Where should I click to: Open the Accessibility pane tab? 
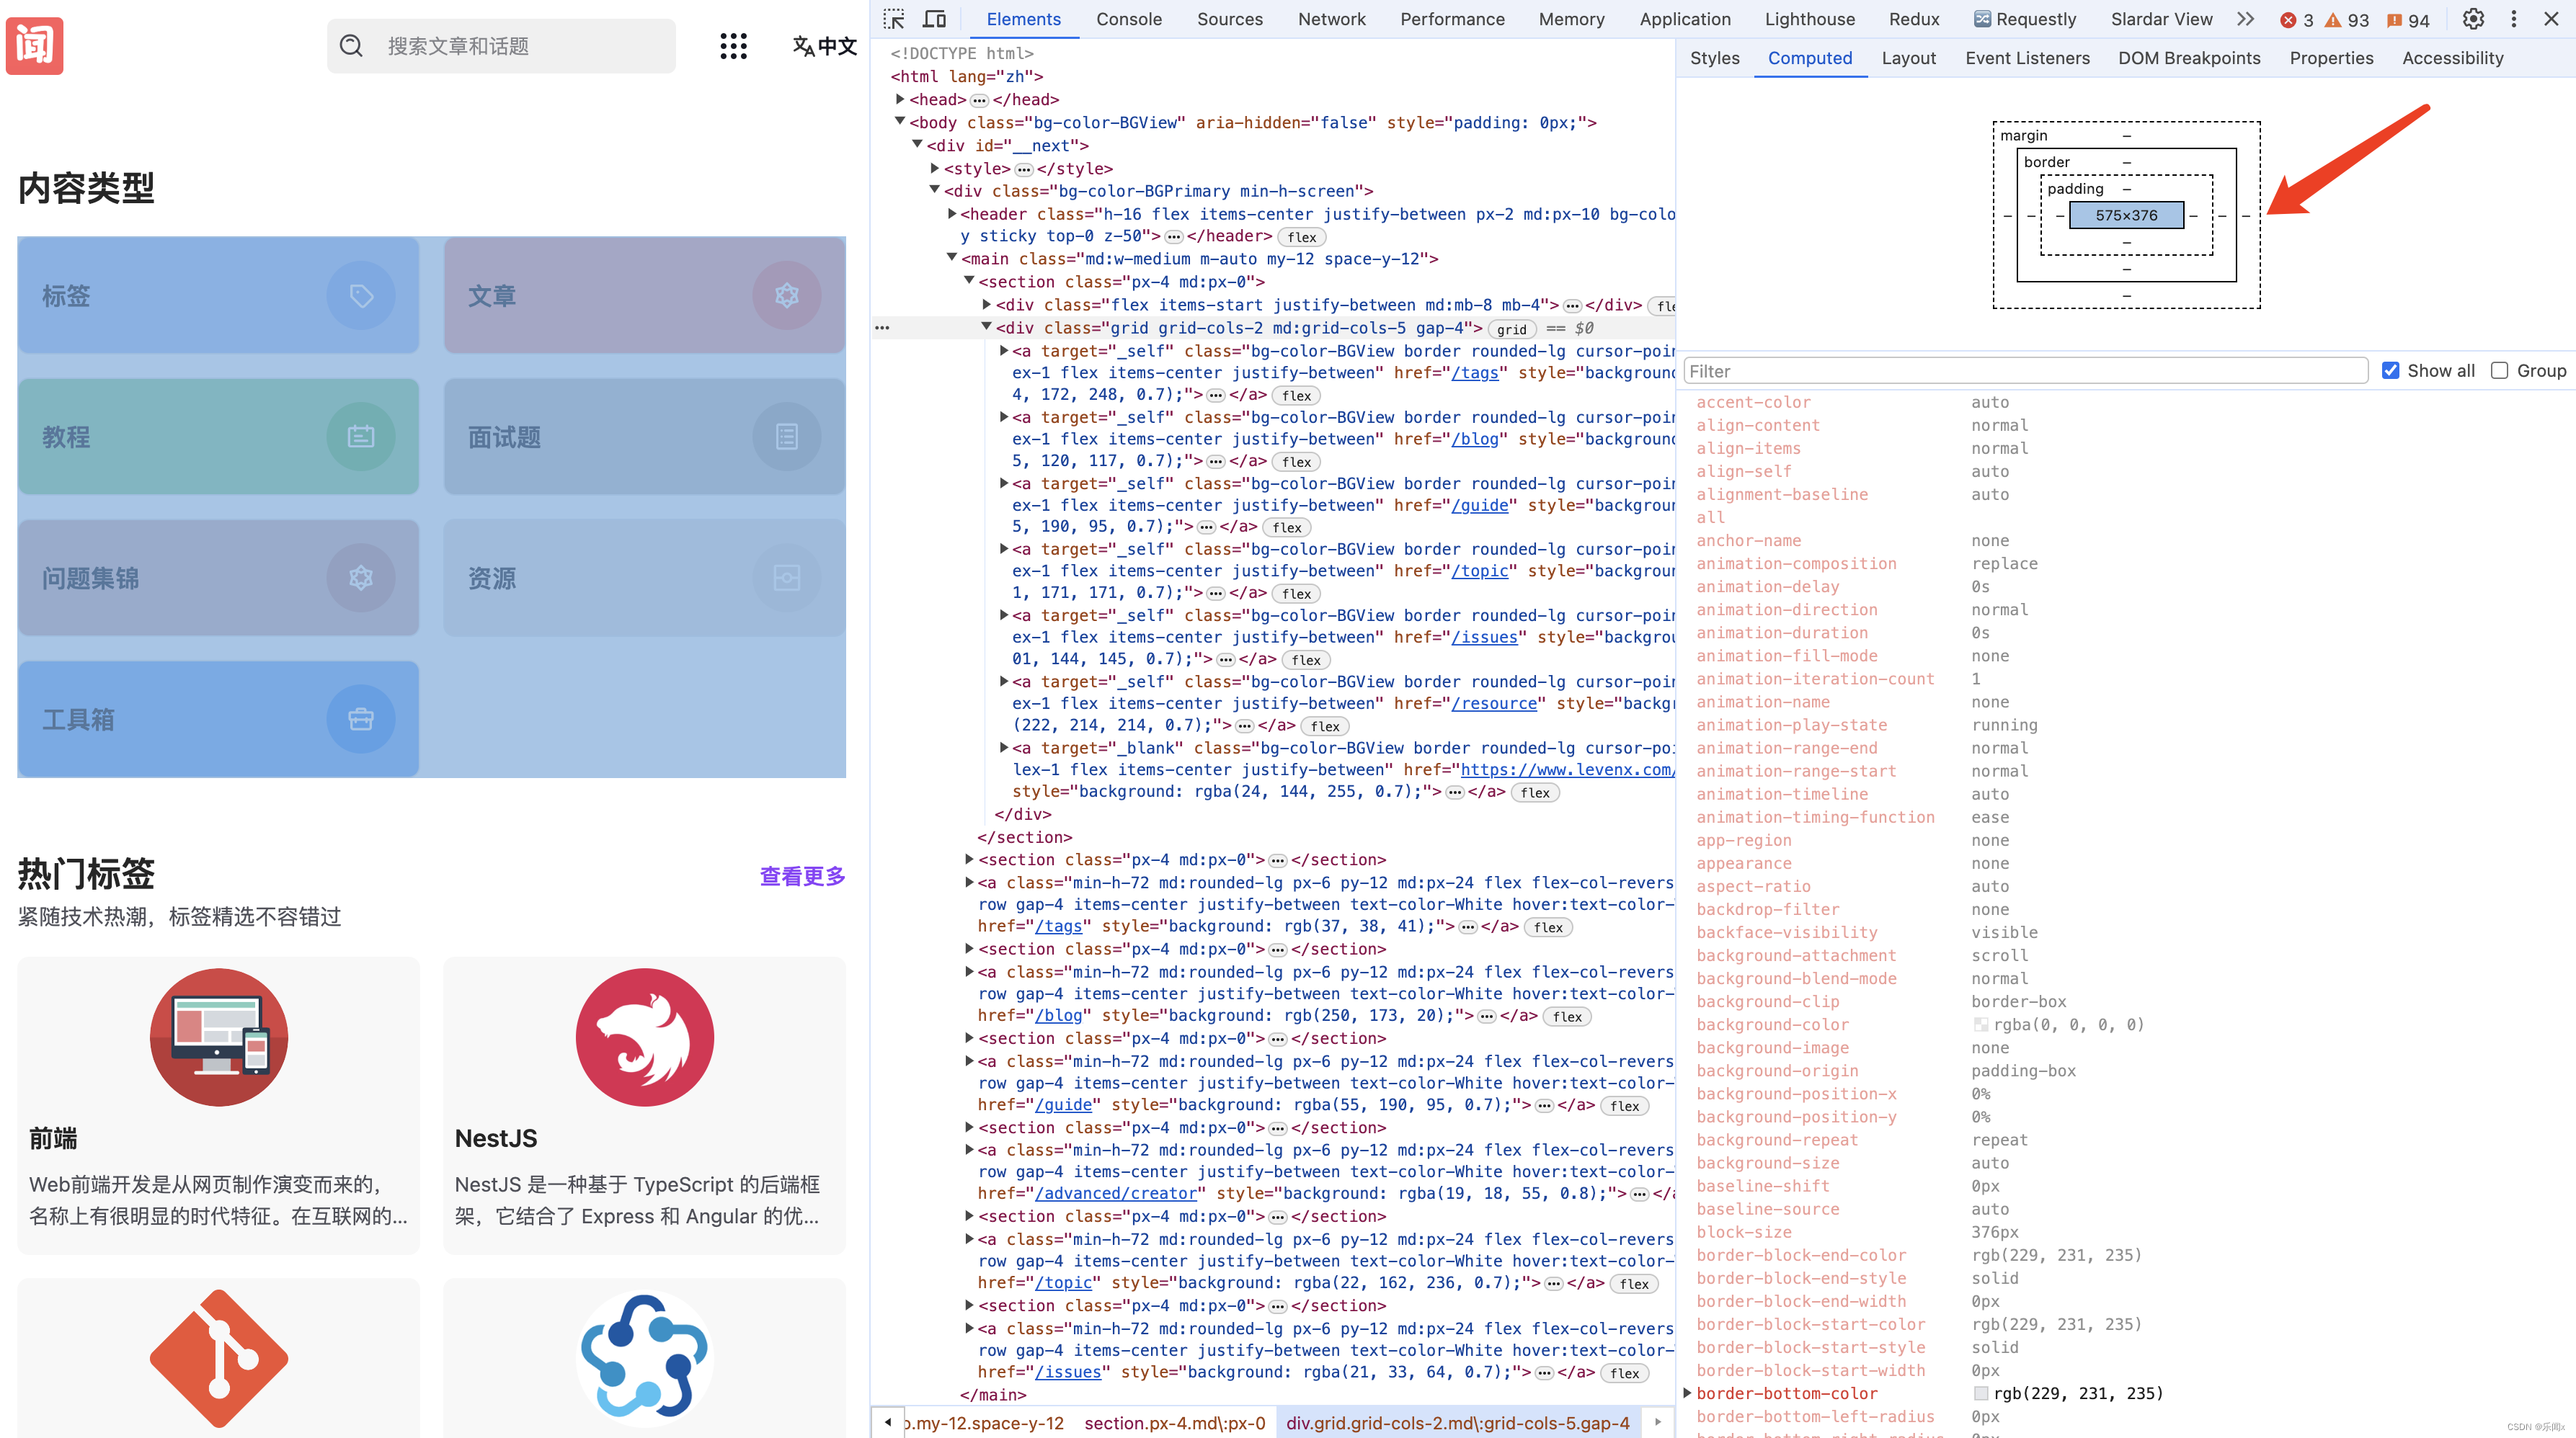pos(2452,58)
